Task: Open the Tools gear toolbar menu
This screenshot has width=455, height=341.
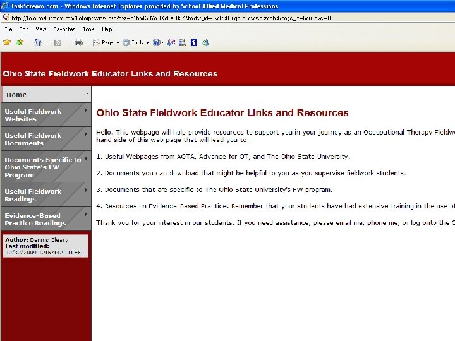Action: [x=135, y=43]
